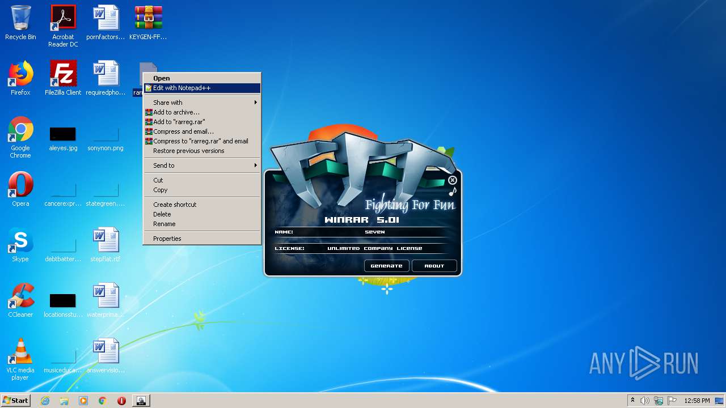Open Windows Explorer from the taskbar

point(64,401)
